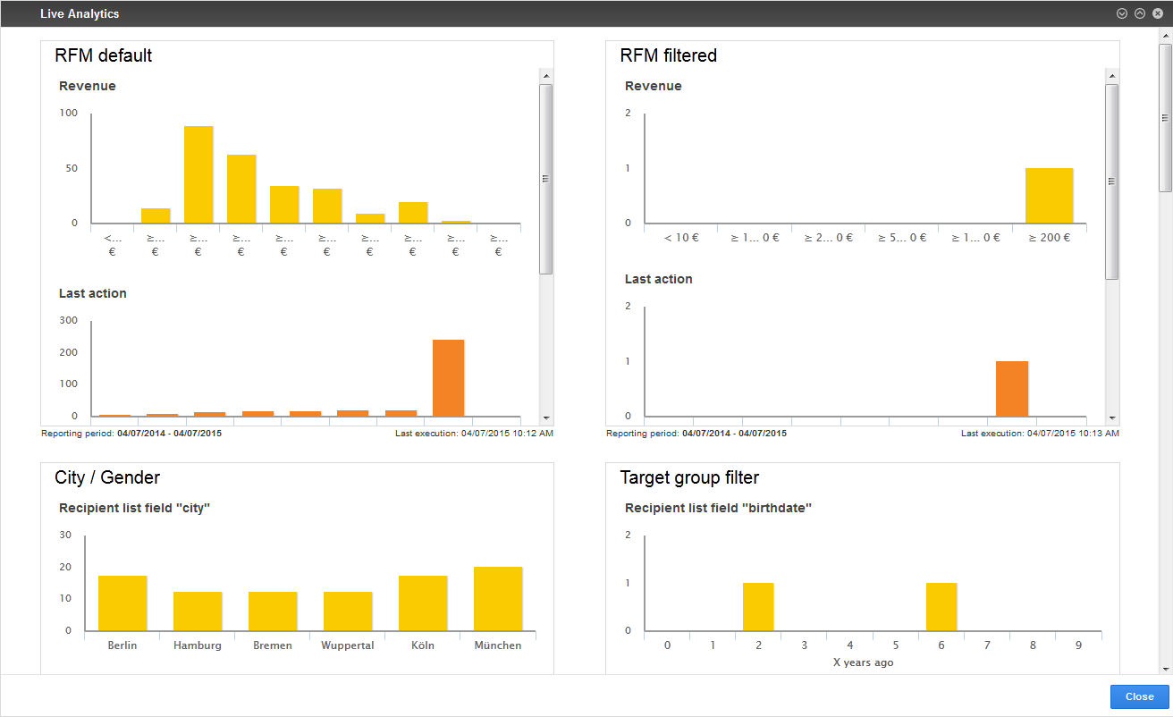Click 'Live Analytics' window title
1173x717 pixels.
point(80,14)
